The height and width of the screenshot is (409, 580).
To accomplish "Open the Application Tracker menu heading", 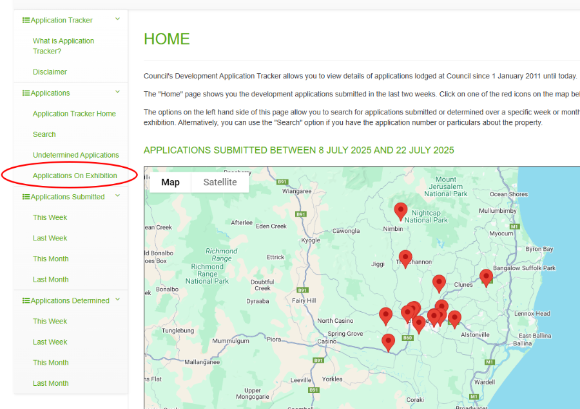I will point(61,21).
